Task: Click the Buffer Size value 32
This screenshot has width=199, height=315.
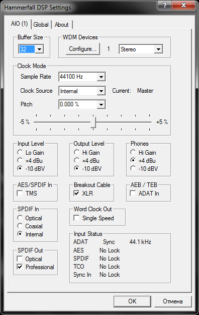Action: [x=27, y=49]
